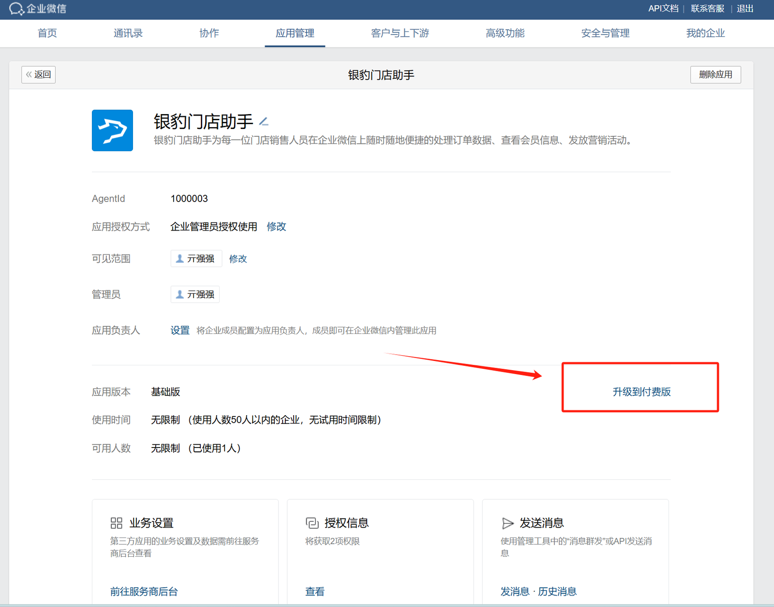Click the 银豹门店助手 app logo
Image resolution: width=774 pixels, height=607 pixels.
pos(112,130)
